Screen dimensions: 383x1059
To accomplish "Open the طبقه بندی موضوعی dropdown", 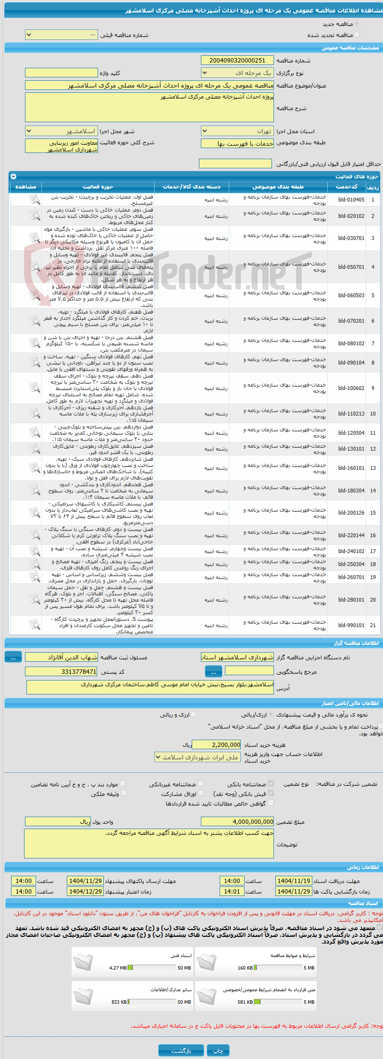I will coord(237,143).
